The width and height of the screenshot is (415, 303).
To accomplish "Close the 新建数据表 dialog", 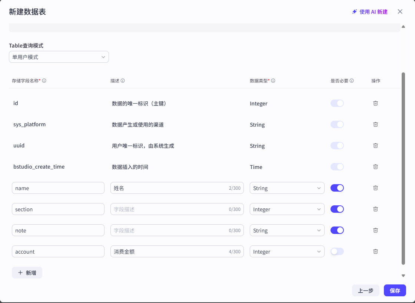I will coord(400,12).
